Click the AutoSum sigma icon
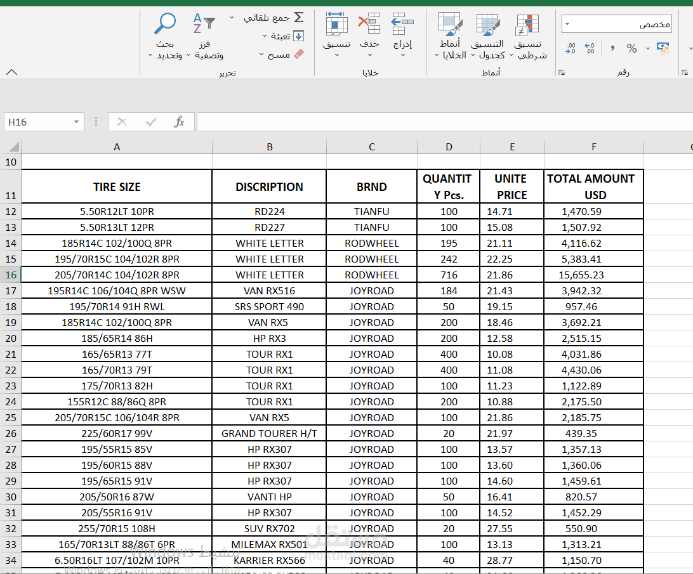Viewport: 693px width, 574px height. coord(299,17)
